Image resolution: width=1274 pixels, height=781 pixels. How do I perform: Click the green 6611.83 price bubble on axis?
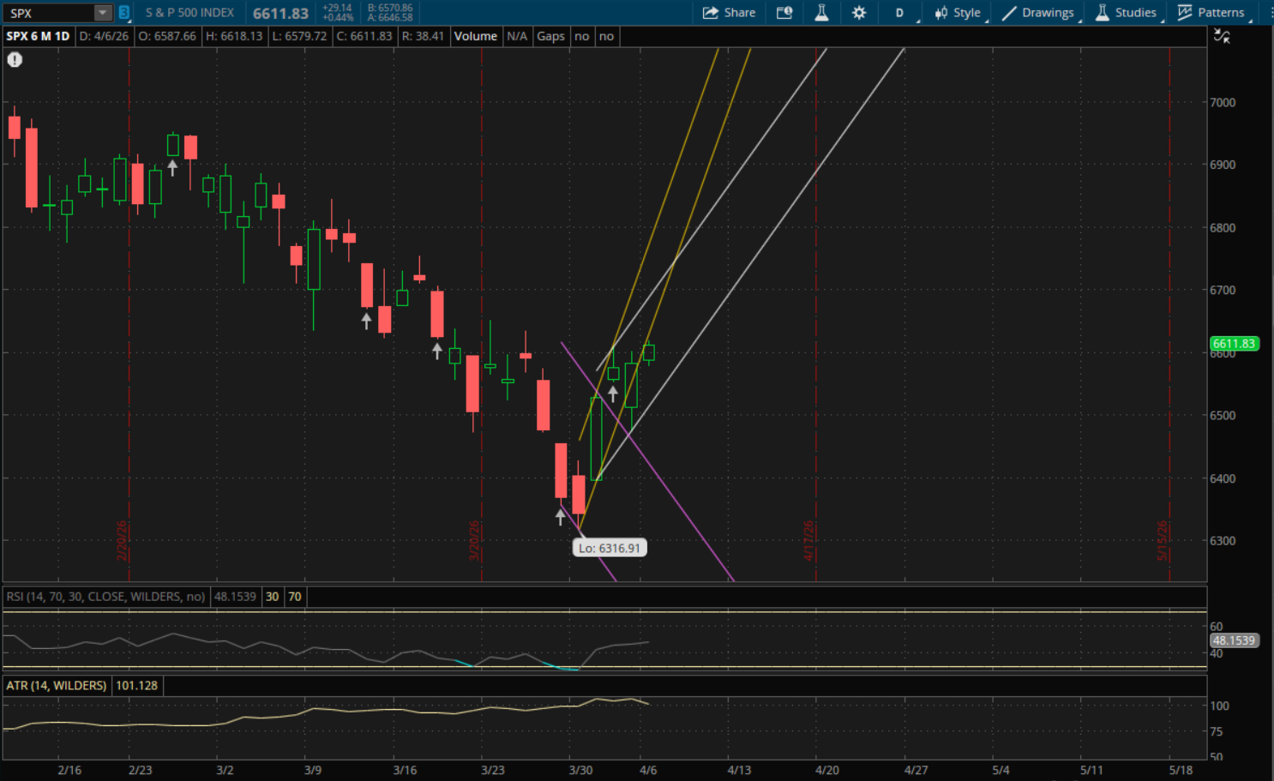[x=1233, y=344]
